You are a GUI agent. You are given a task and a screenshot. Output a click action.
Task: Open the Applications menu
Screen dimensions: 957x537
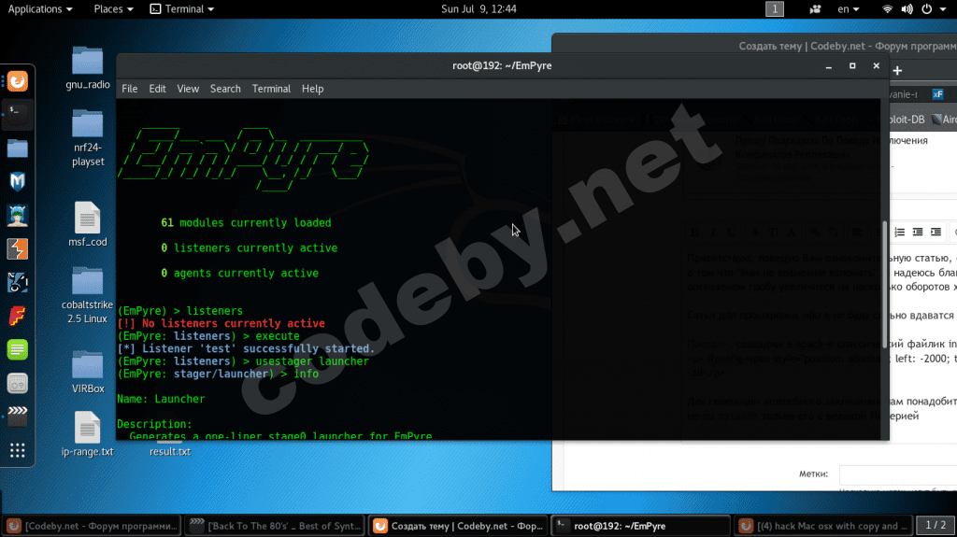(39, 9)
